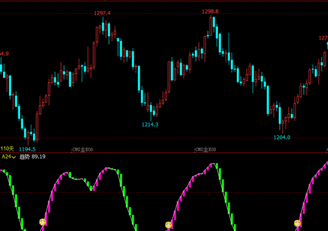Select the 1214.3 low price label
Image resolution: width=328 pixels, height=231 pixels.
150,125
